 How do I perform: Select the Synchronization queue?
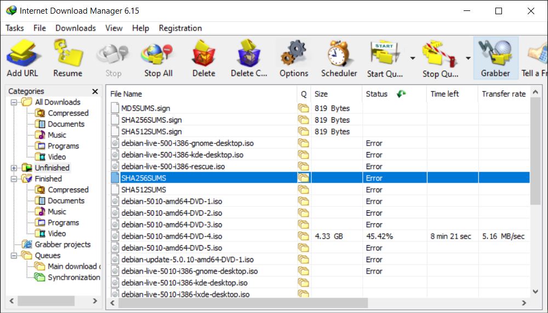74,277
